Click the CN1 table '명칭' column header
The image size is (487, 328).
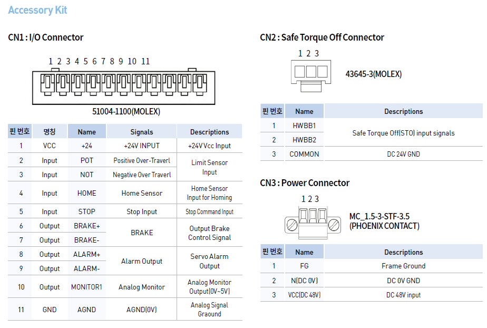pyautogui.click(x=50, y=132)
